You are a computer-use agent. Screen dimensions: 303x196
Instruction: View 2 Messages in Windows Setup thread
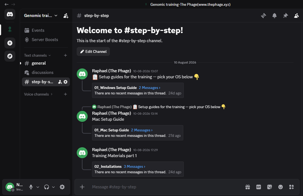(149, 88)
